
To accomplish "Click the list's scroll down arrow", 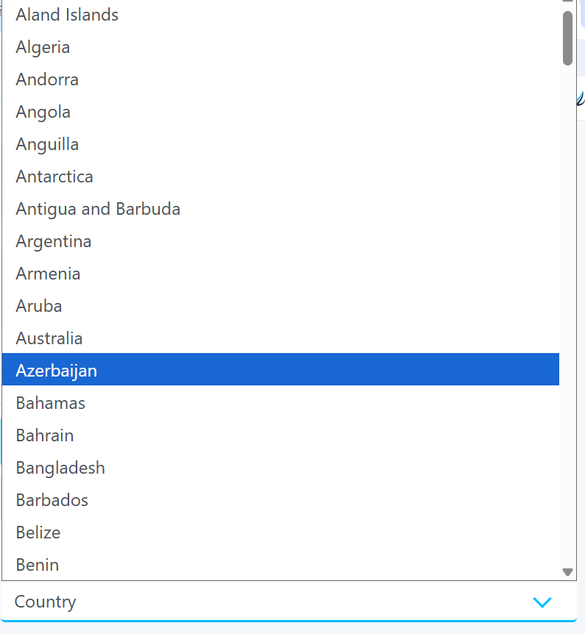I will [567, 571].
